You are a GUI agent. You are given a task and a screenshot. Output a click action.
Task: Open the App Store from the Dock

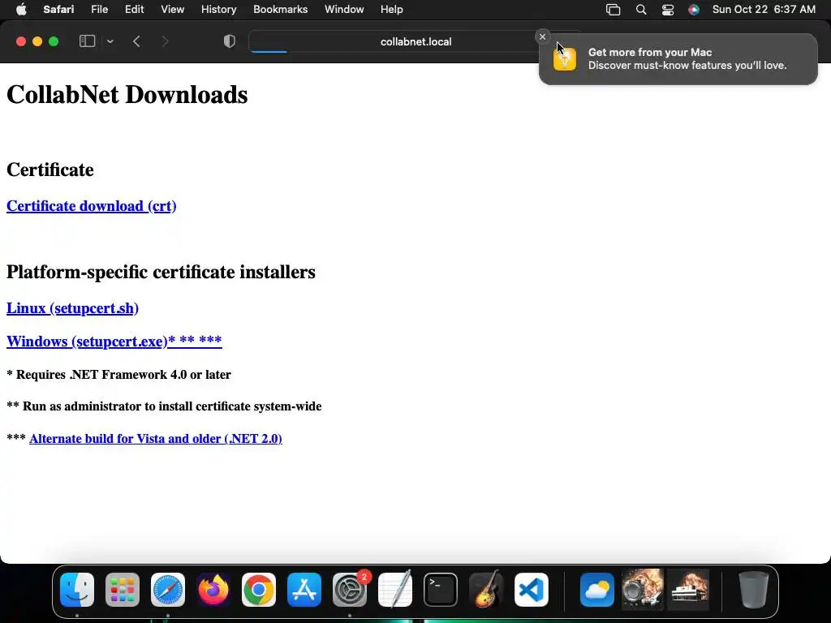coord(304,590)
